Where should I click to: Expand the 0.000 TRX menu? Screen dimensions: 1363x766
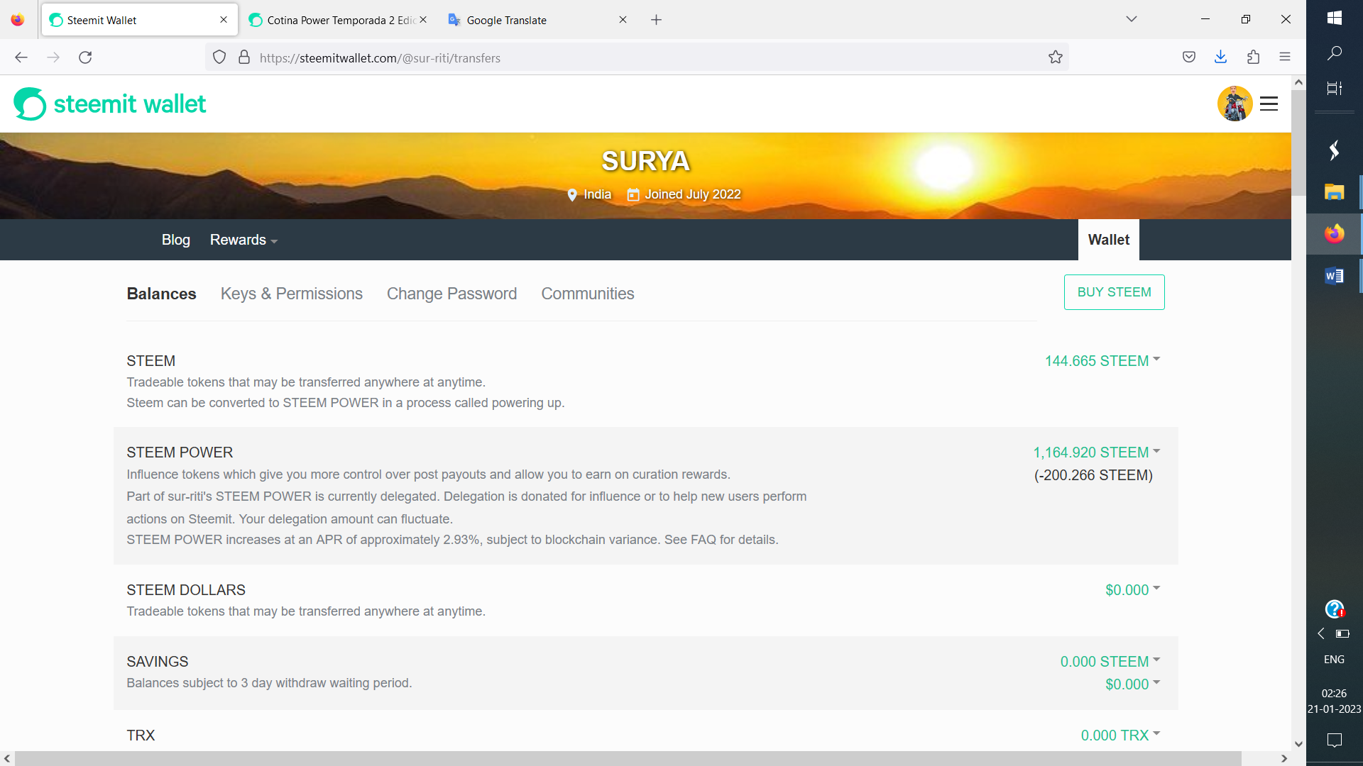[x=1121, y=736]
